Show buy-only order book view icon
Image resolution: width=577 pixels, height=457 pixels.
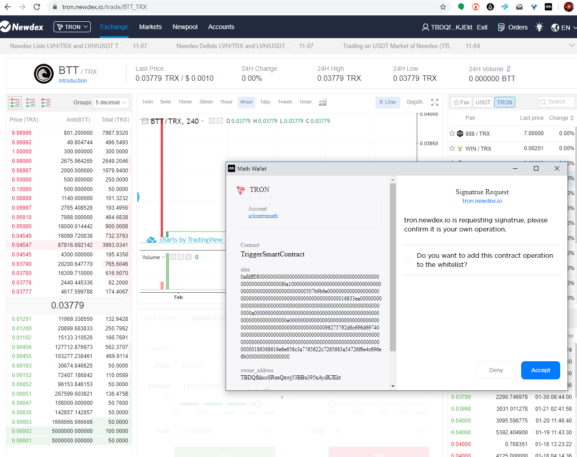coord(31,103)
